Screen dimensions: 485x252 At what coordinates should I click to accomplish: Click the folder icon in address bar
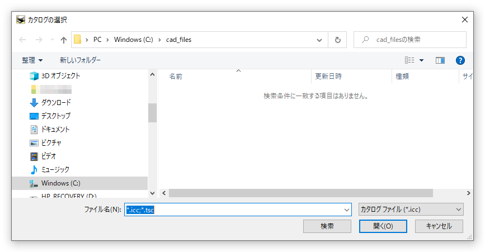click(x=78, y=40)
